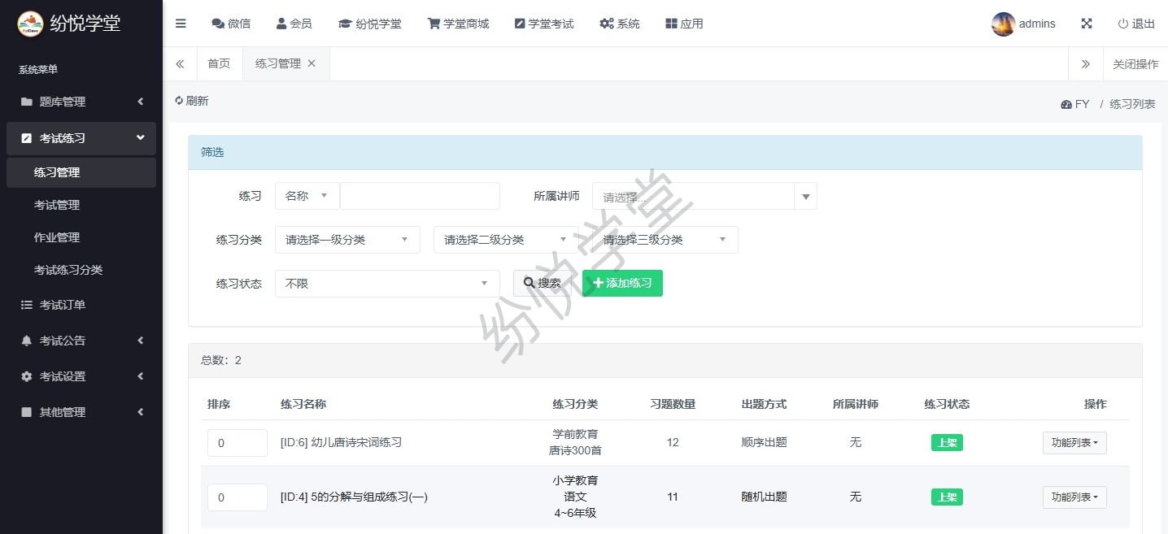Open the 所属讲师 dropdown
The image size is (1168, 534).
tap(704, 197)
